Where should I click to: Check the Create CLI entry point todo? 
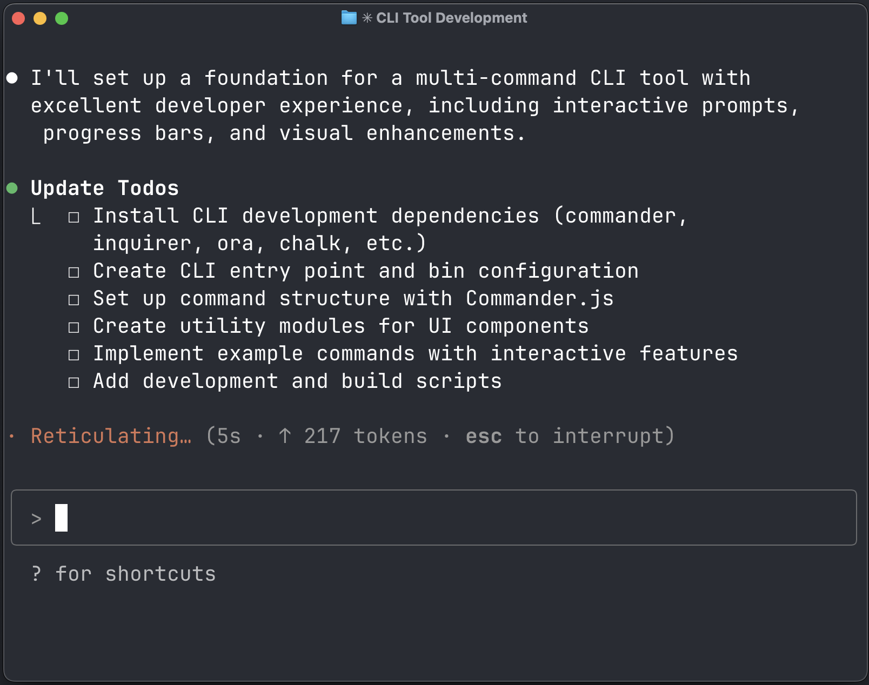[x=74, y=271]
